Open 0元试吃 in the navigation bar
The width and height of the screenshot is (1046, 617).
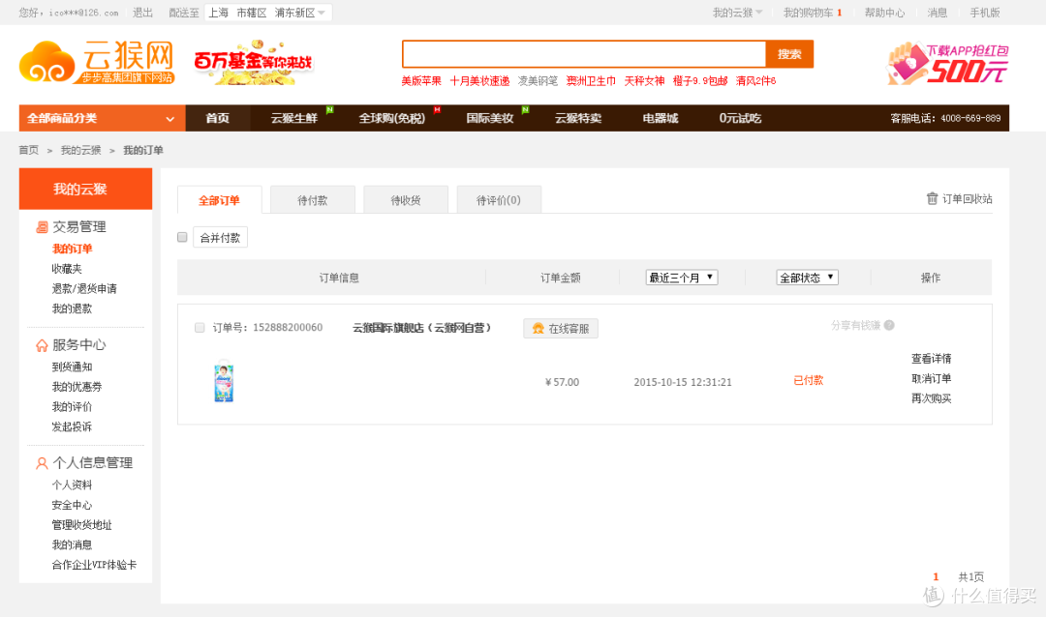point(740,118)
